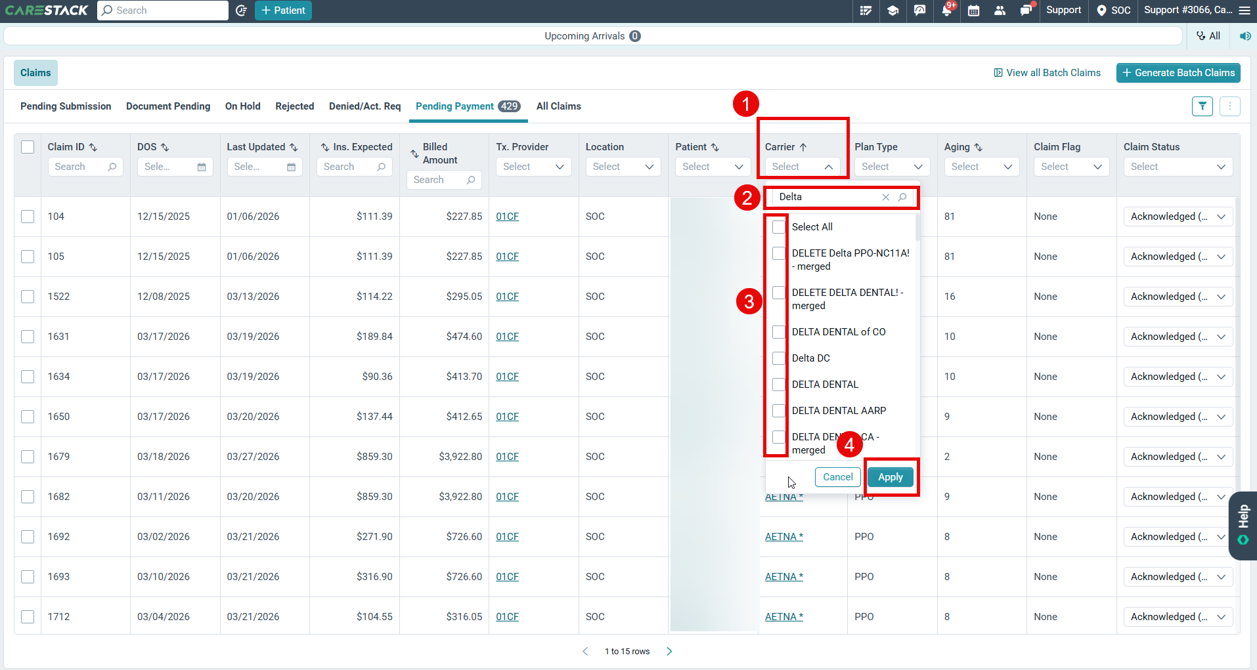Open the Aging filter dropdown
This screenshot has width=1257, height=670.
tap(982, 167)
